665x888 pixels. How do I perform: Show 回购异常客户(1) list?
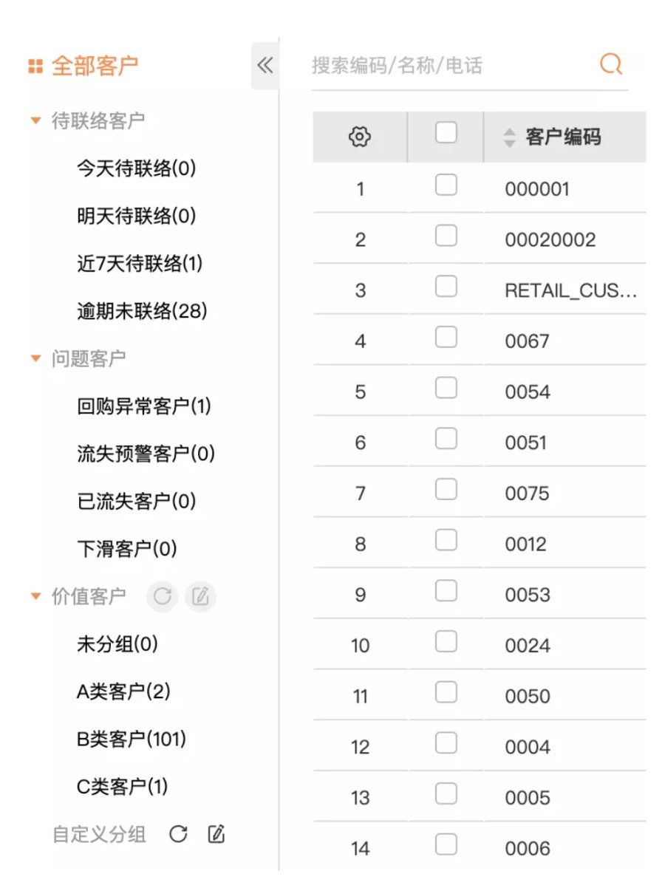(x=144, y=406)
